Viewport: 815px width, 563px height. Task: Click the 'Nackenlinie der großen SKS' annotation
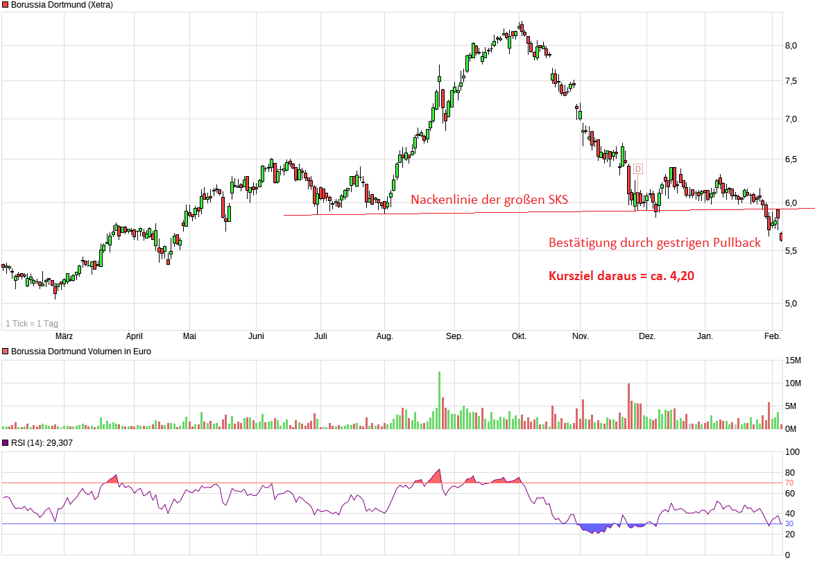coord(489,200)
